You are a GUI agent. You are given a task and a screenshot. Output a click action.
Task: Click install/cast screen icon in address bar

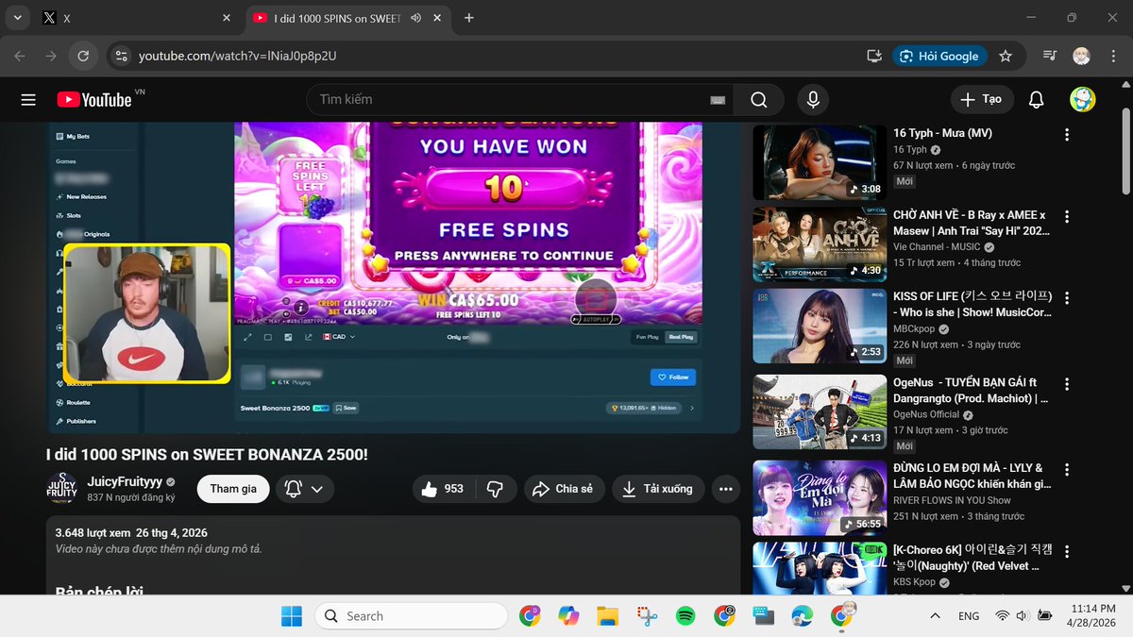pyautogui.click(x=874, y=56)
